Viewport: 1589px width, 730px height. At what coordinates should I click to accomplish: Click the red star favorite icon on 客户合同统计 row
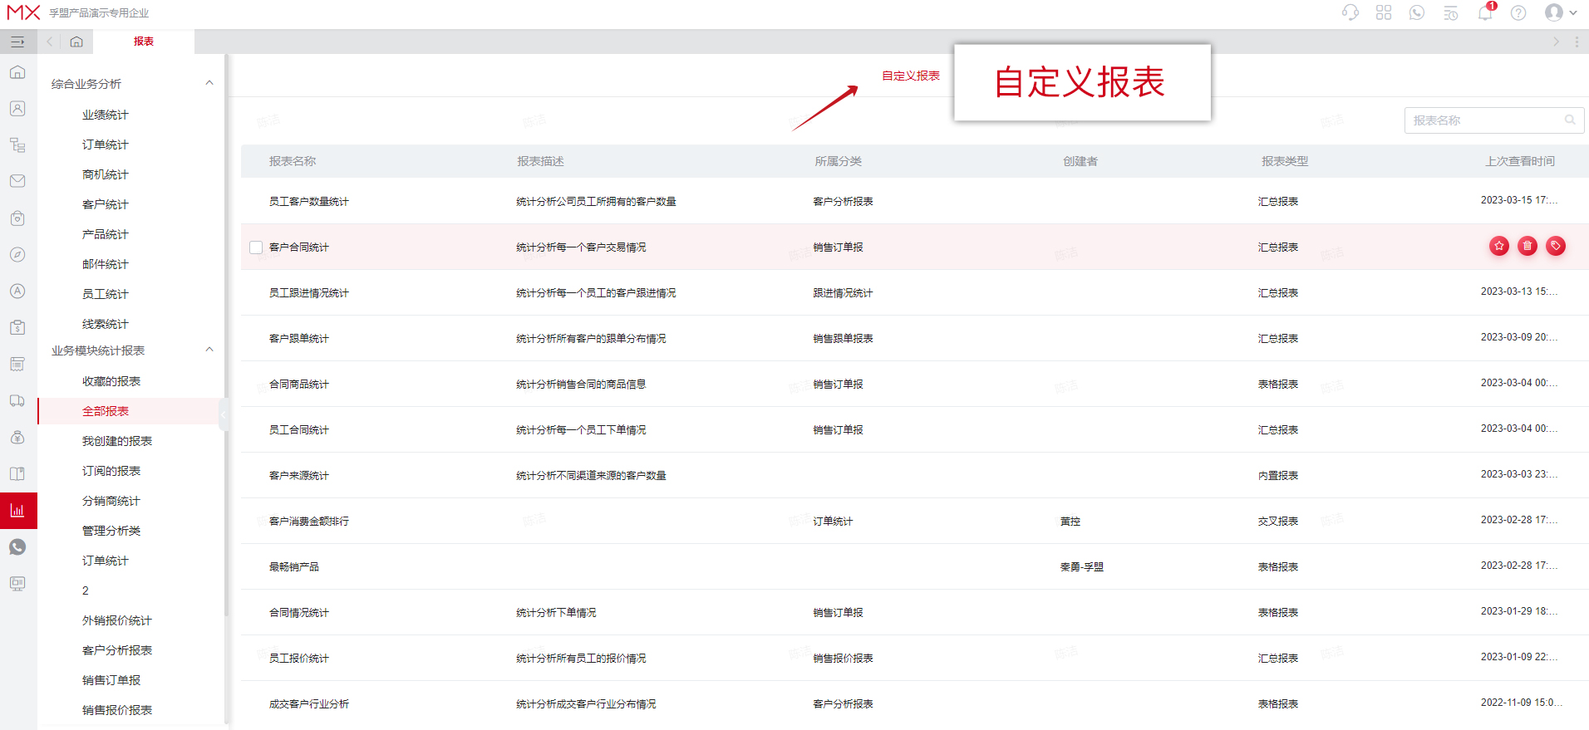1499,246
